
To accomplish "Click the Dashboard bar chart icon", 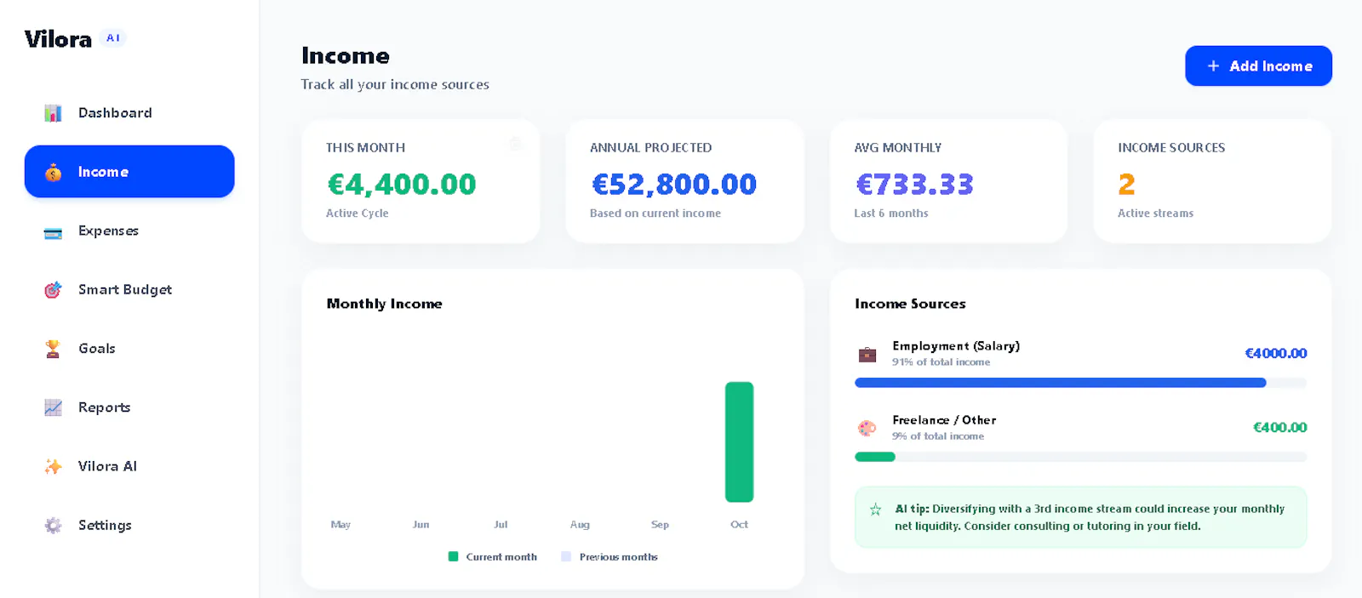I will pos(53,113).
